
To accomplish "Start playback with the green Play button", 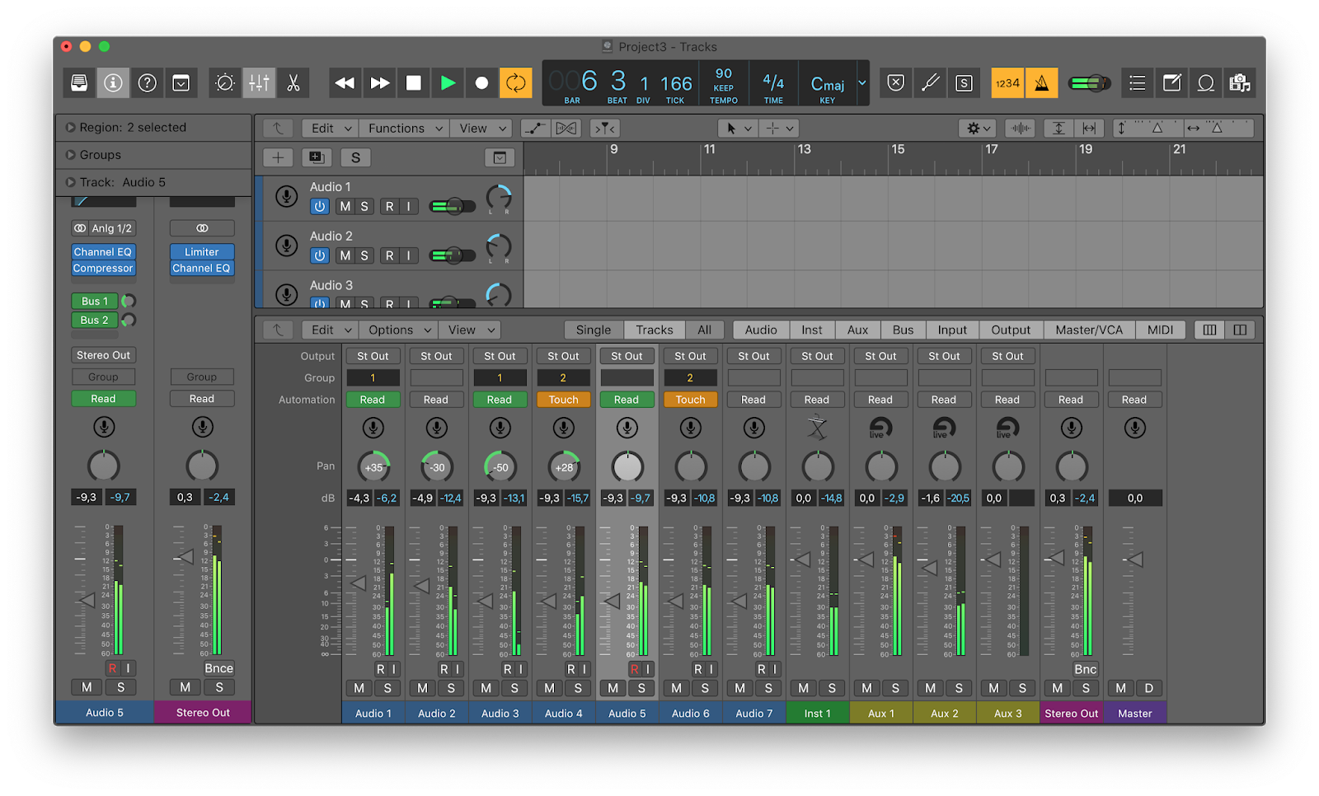I will click(448, 82).
